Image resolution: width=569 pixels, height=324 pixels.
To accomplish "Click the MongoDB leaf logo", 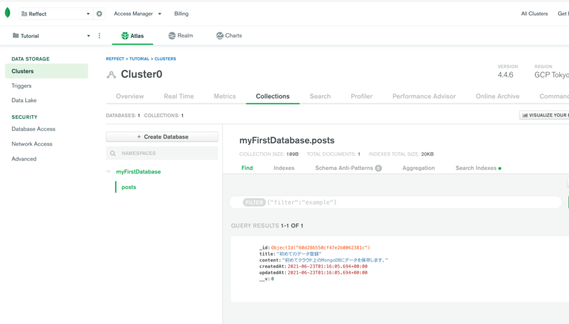I will [8, 13].
